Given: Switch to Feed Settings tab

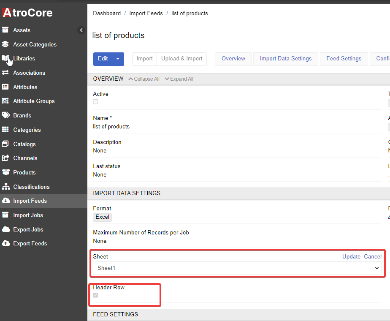Looking at the screenshot, I should click(344, 59).
